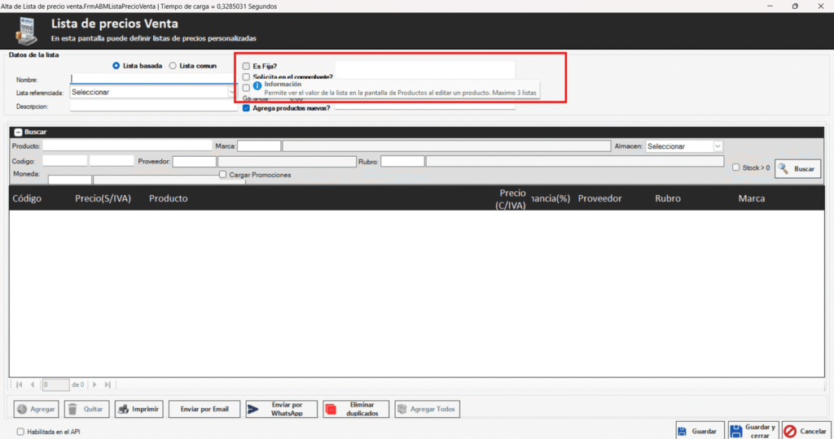
Task: Click Eliminar duplicados button
Action: [355, 409]
